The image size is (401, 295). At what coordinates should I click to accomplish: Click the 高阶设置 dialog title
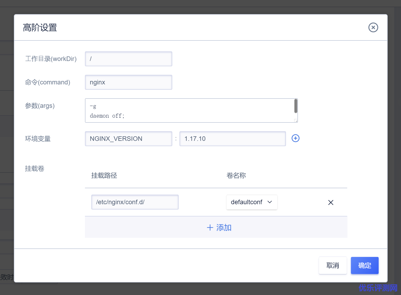click(40, 28)
